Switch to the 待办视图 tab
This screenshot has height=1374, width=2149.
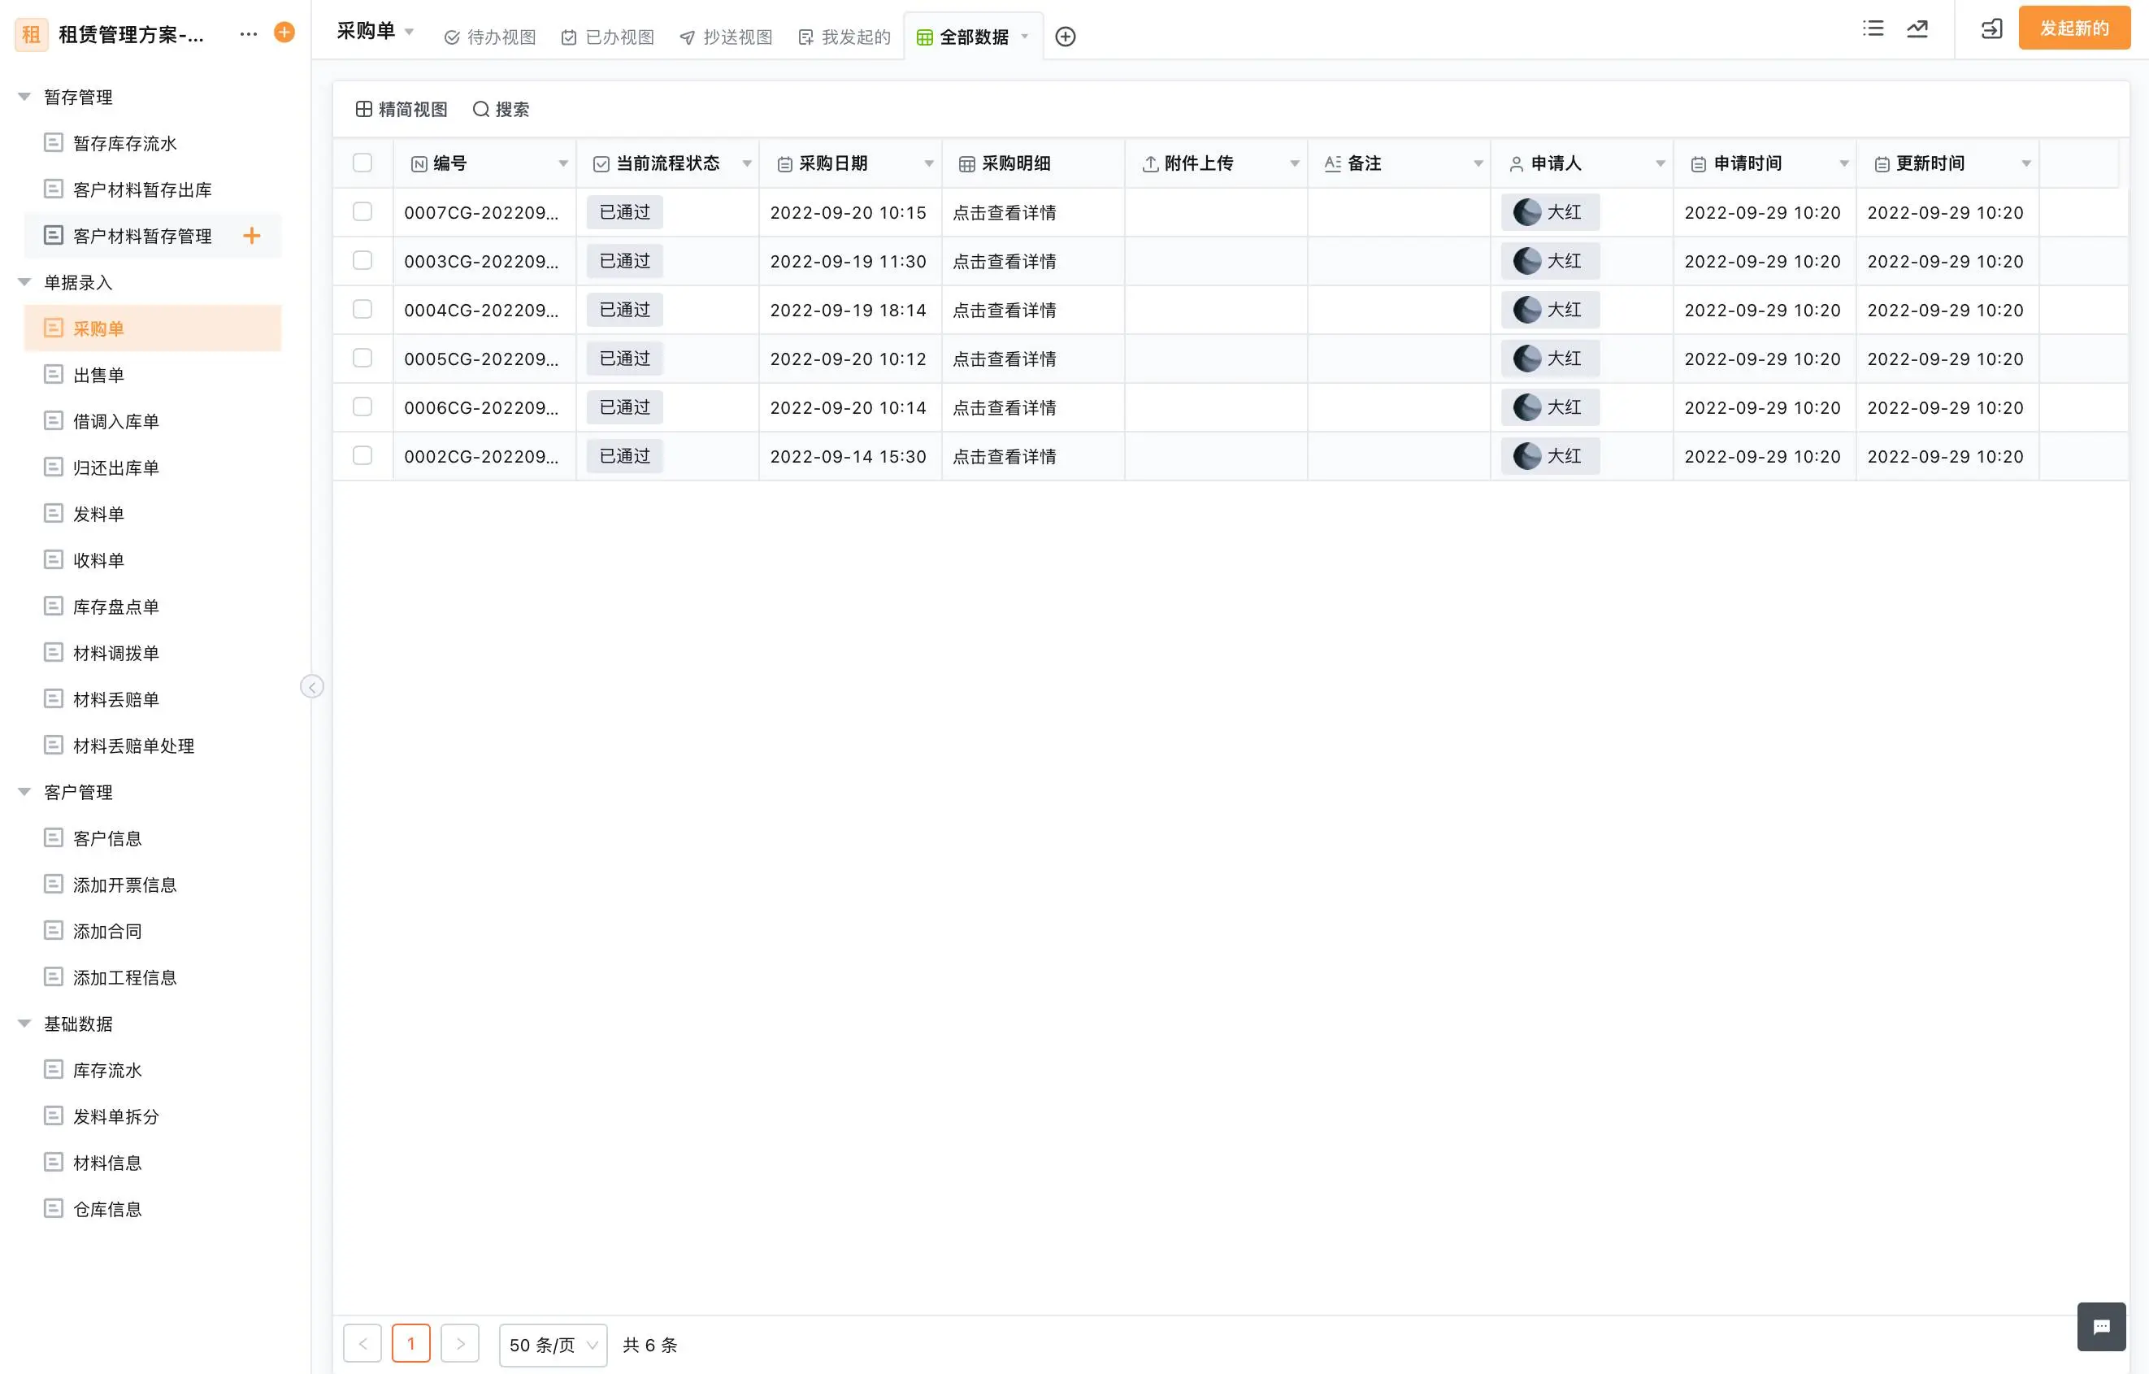(490, 37)
